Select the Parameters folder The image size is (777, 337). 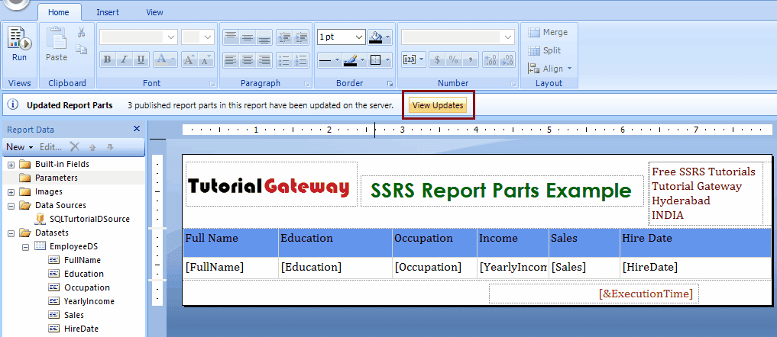pos(49,178)
